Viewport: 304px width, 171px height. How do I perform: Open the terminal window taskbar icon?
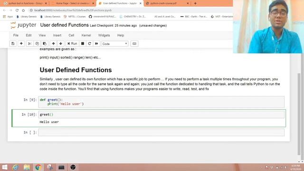(61, 167)
